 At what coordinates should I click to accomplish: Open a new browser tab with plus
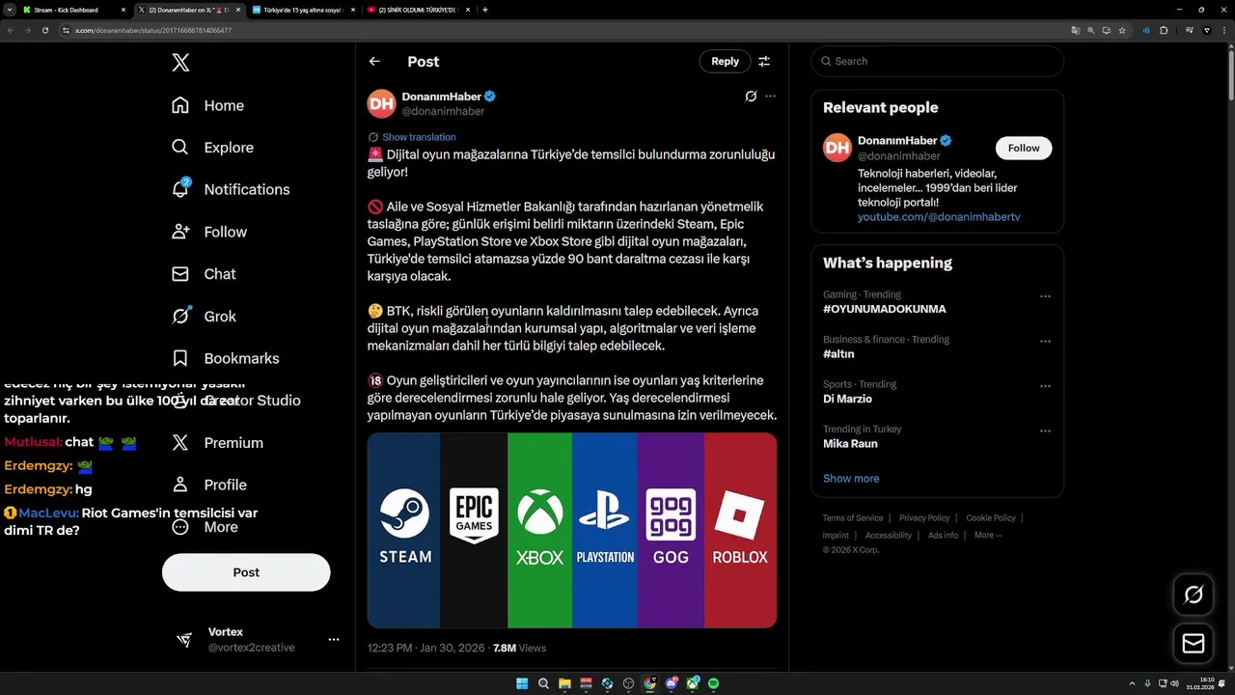(x=484, y=10)
